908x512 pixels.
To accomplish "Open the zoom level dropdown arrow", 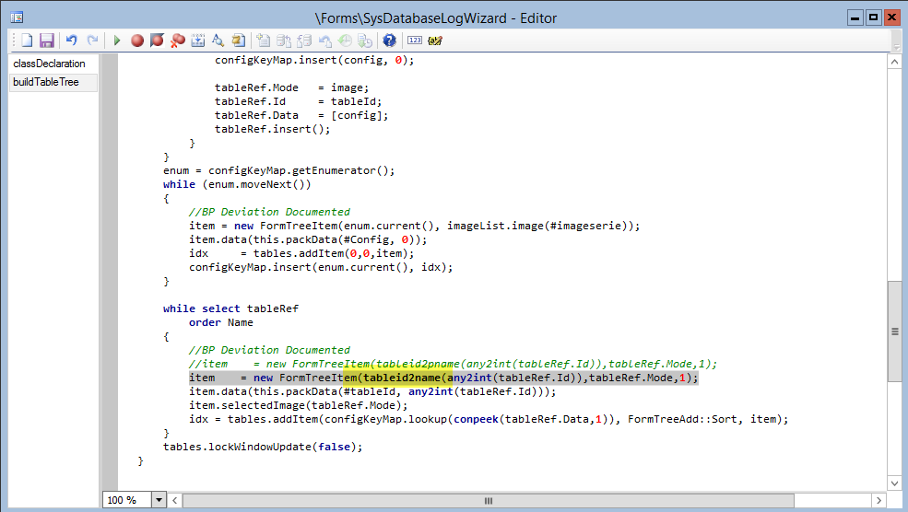I will click(159, 500).
